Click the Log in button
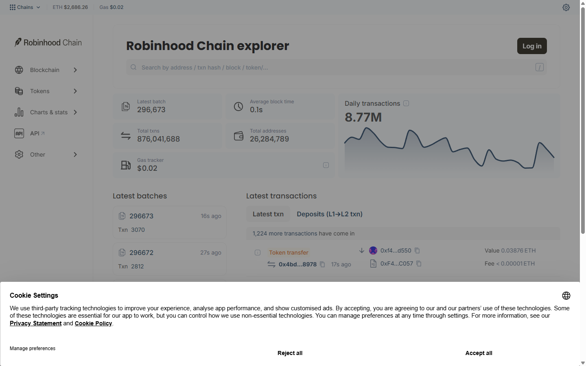The image size is (586, 366). pyautogui.click(x=532, y=46)
